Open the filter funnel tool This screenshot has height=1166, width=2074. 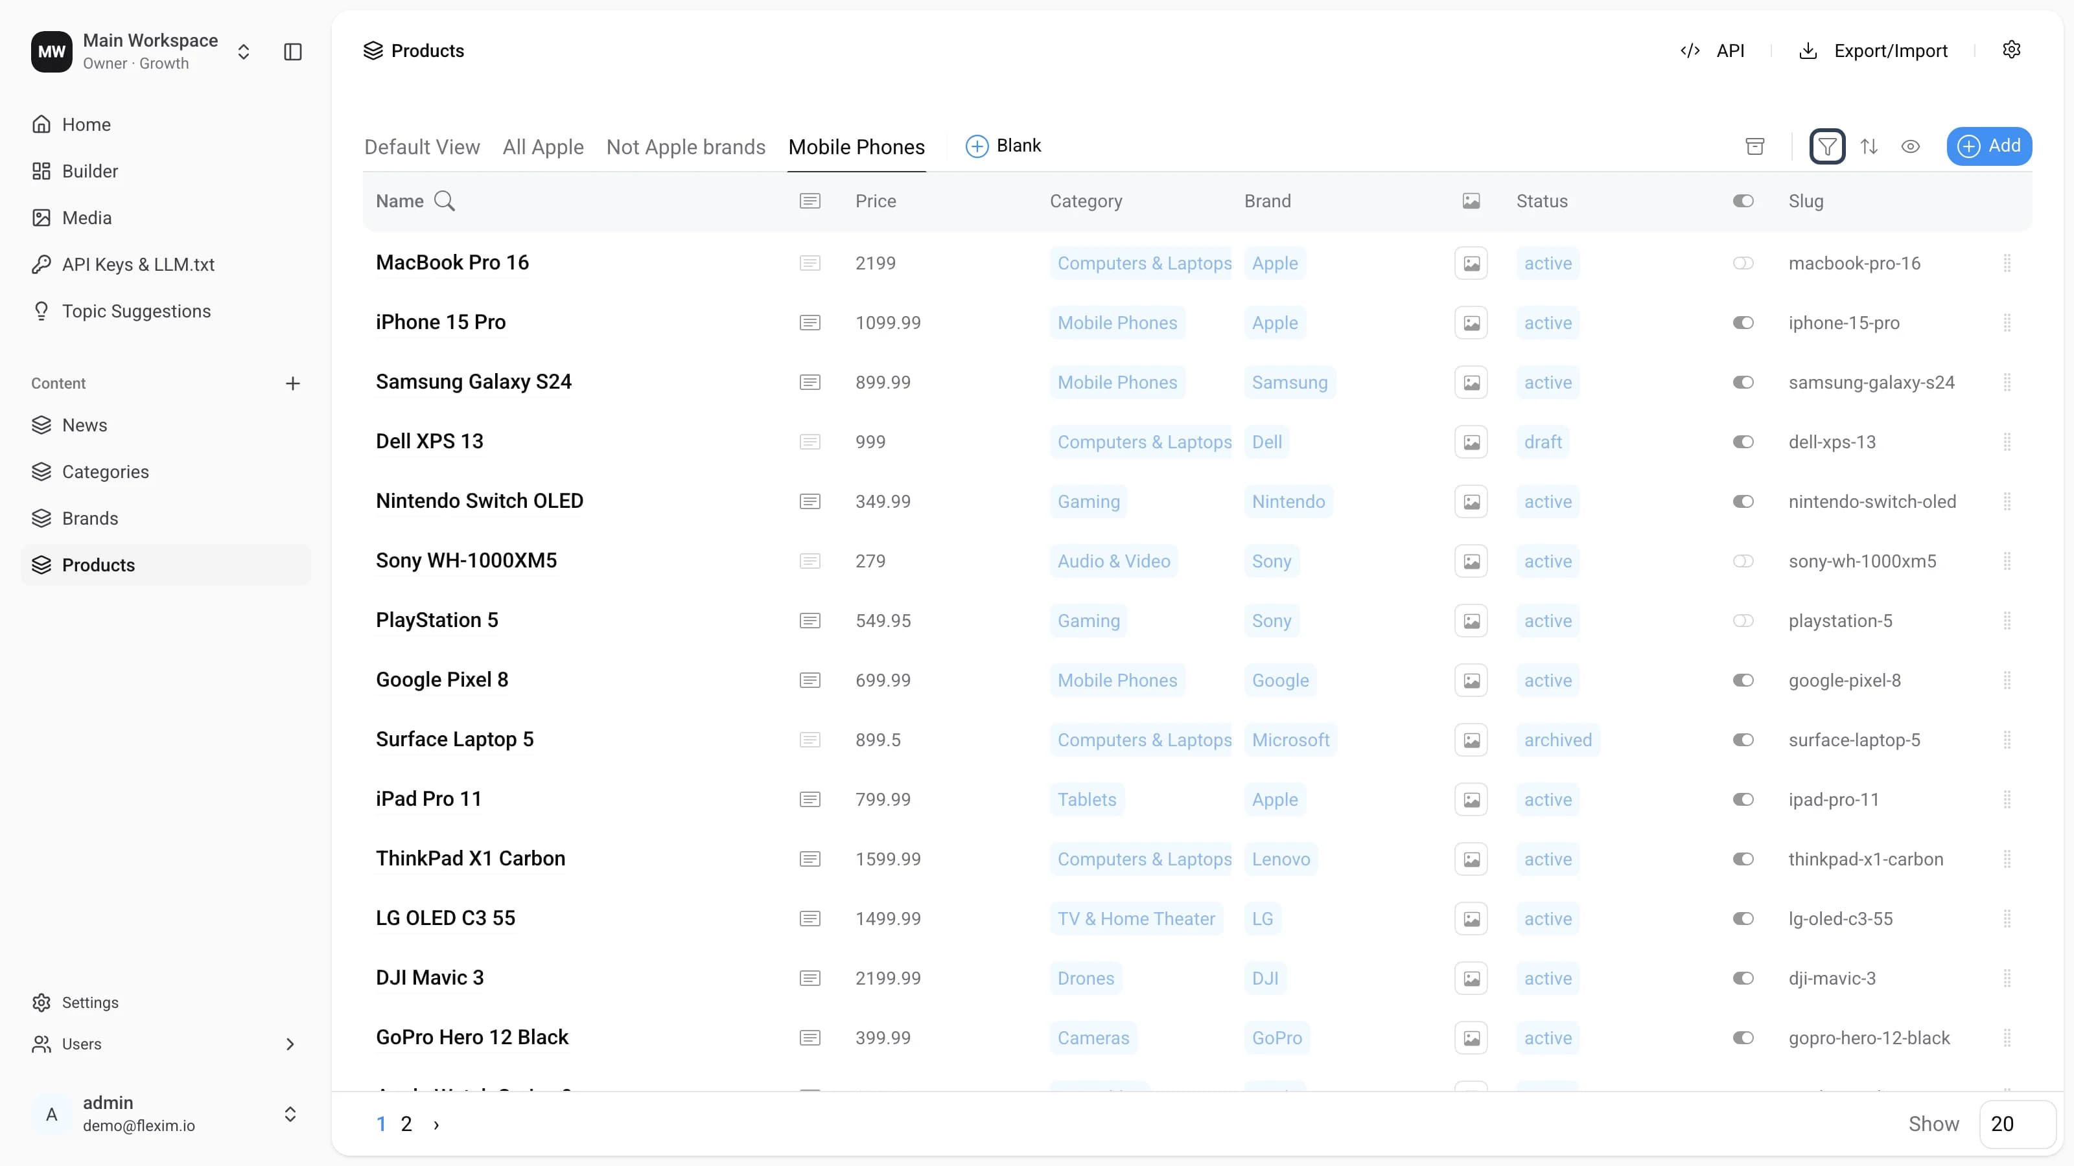pos(1827,146)
